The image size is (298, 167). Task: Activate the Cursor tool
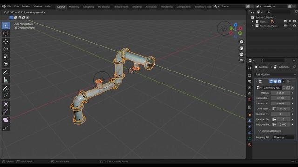point(6,33)
